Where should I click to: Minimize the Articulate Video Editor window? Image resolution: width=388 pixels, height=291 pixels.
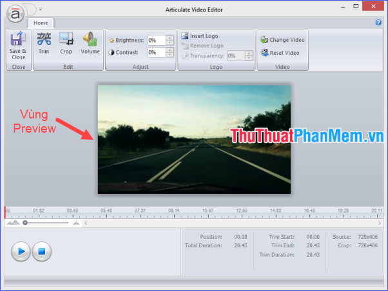343,7
